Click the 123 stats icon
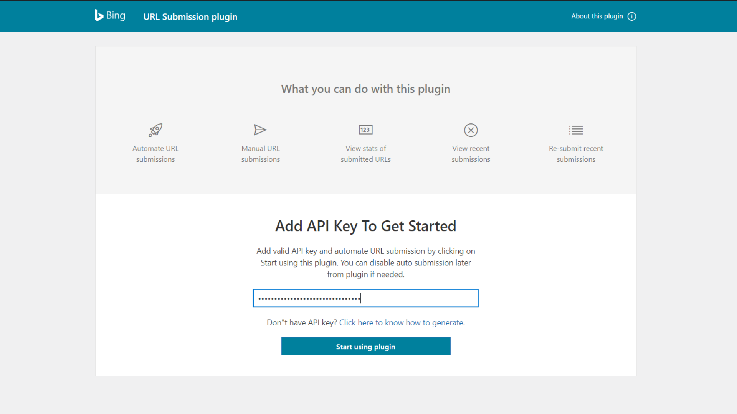This screenshot has width=737, height=414. (x=365, y=130)
